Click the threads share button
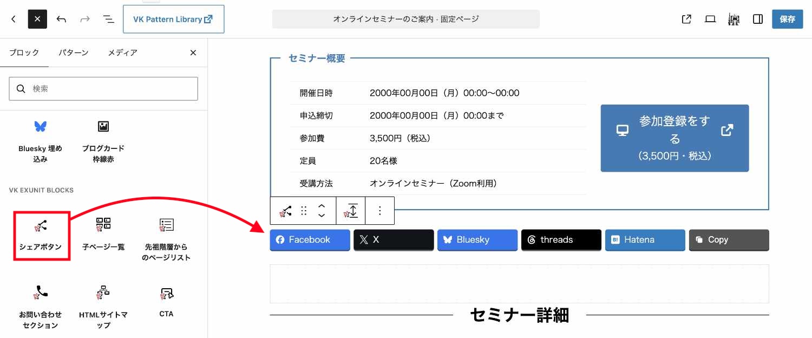This screenshot has width=812, height=338. pyautogui.click(x=561, y=240)
